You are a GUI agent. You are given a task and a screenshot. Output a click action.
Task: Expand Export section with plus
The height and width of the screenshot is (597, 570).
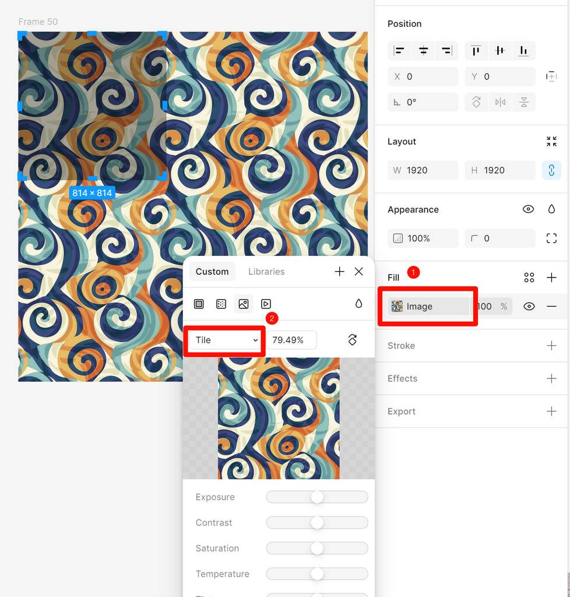[x=551, y=411]
